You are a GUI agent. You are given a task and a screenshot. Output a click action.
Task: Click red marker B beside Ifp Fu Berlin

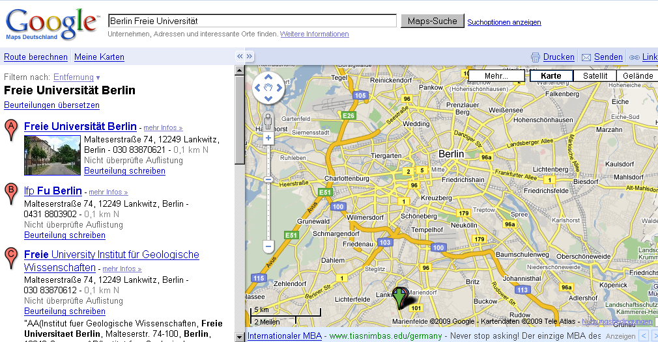coord(11,193)
